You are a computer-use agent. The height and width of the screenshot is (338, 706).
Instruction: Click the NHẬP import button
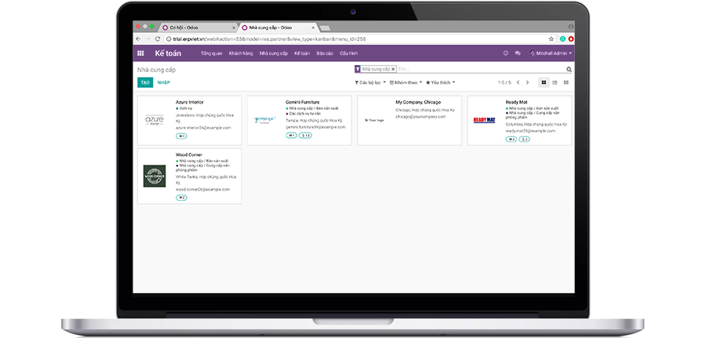tap(163, 82)
